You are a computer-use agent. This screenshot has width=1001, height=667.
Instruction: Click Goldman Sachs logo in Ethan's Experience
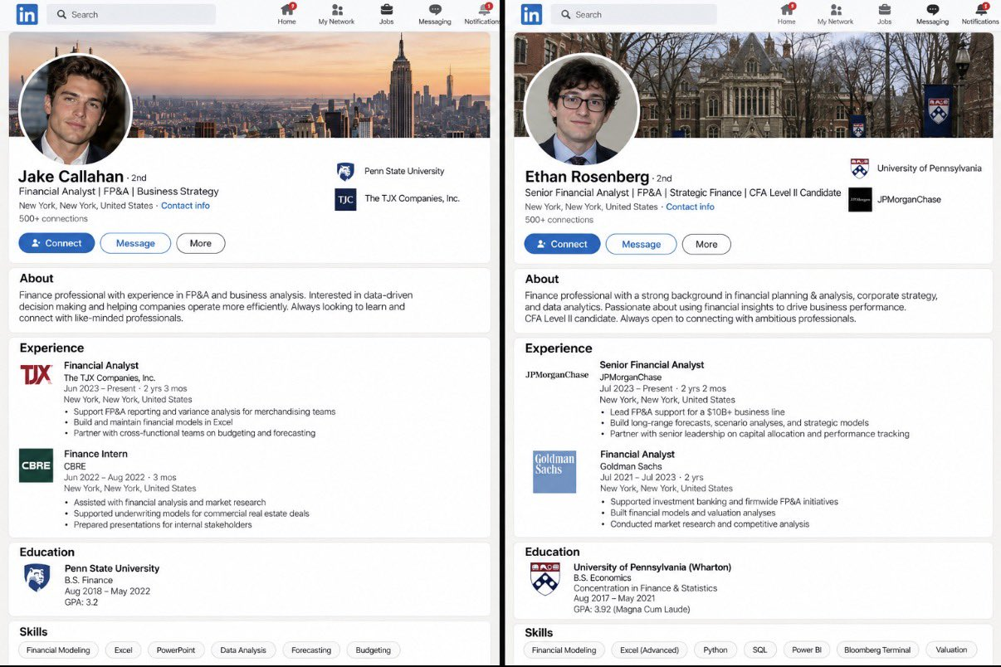point(554,471)
